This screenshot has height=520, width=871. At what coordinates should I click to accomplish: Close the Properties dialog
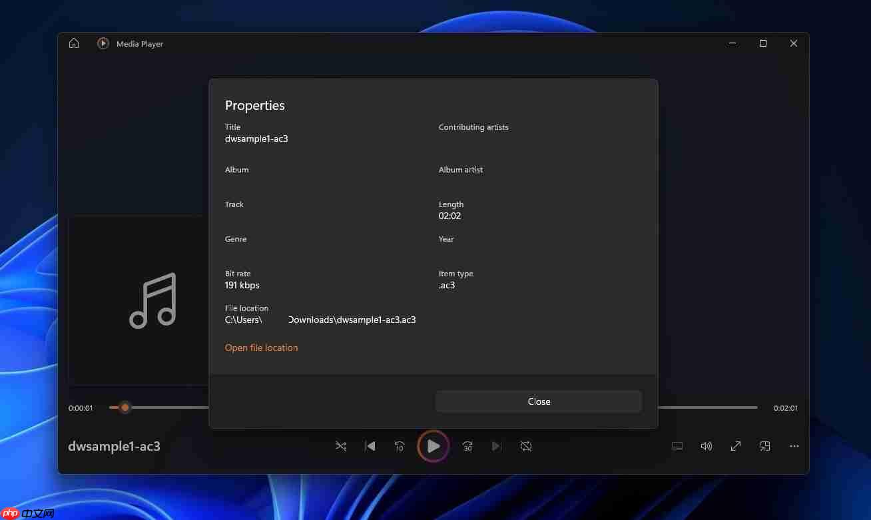tap(539, 401)
